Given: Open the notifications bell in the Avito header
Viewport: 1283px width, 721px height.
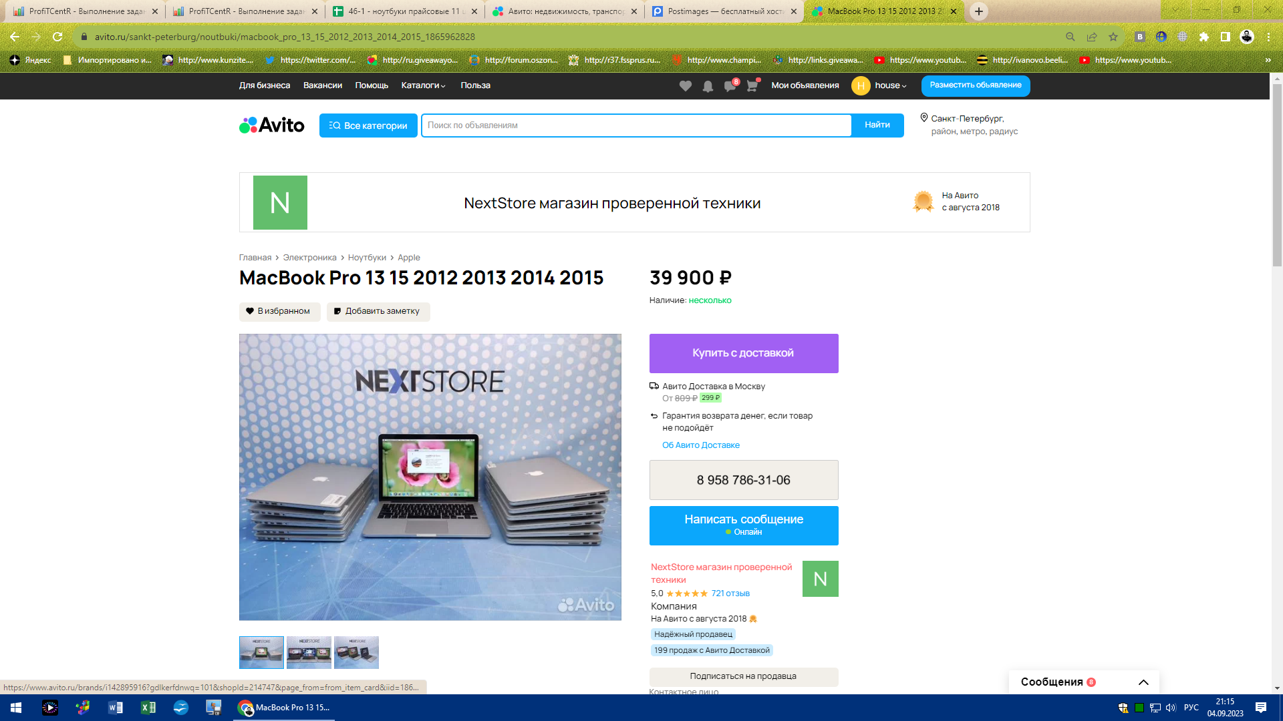Looking at the screenshot, I should (708, 85).
